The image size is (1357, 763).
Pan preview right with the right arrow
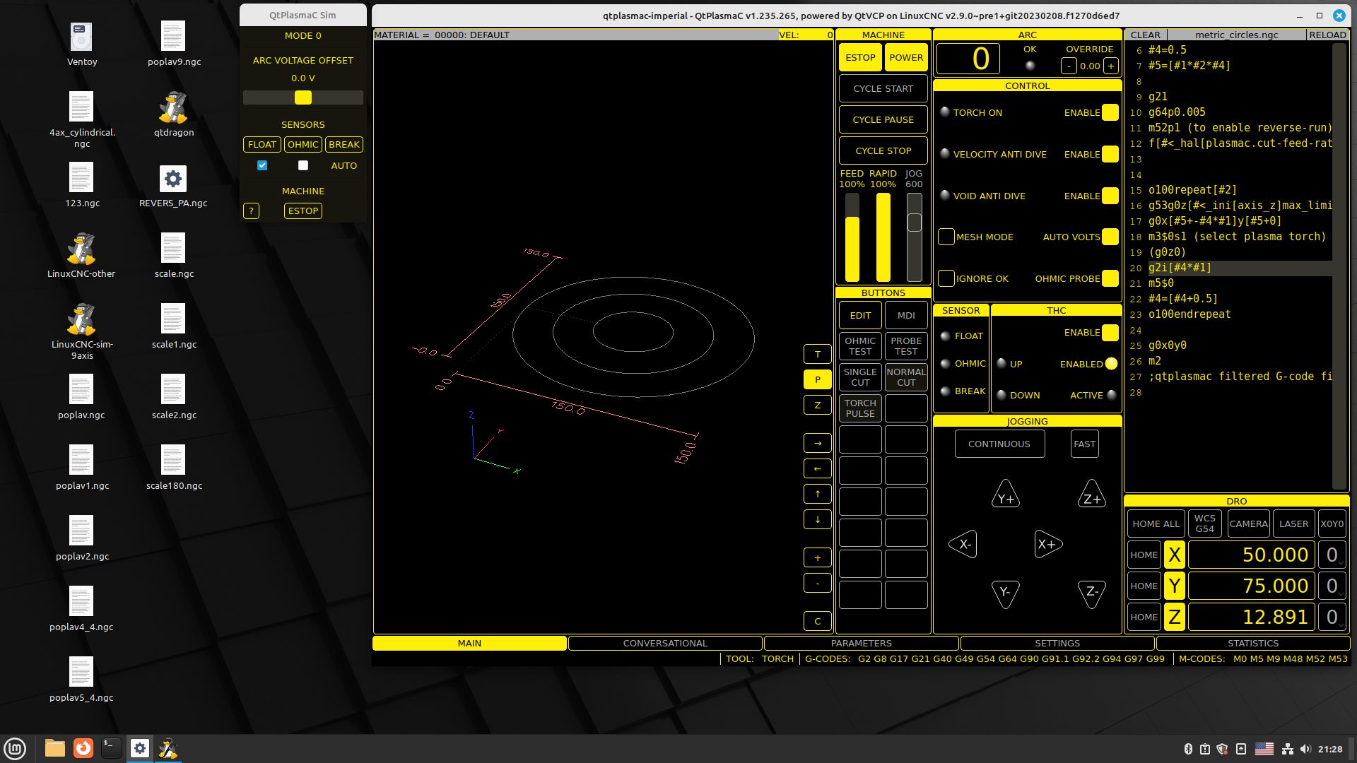pos(817,443)
